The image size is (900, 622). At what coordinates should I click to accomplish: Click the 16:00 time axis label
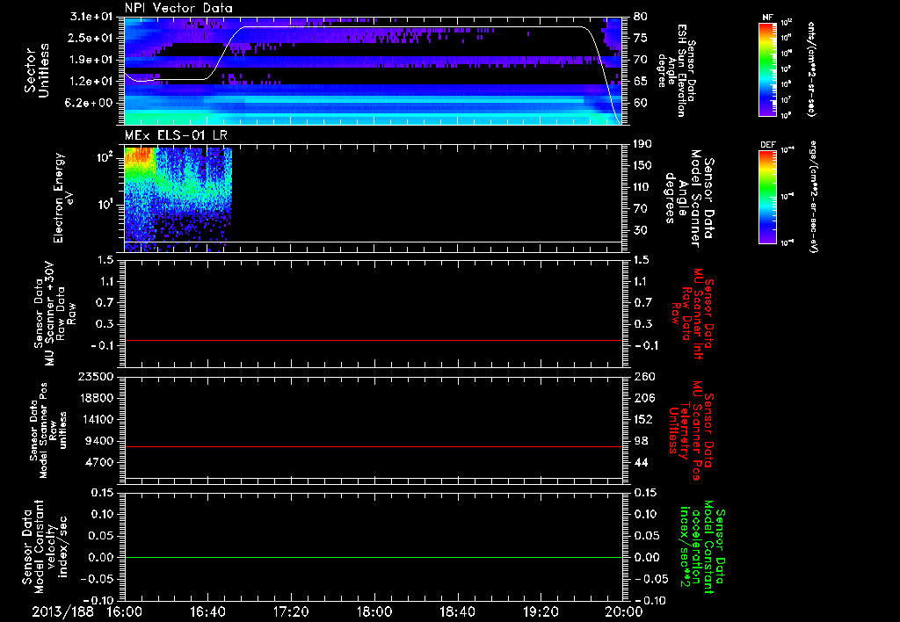pos(125,611)
